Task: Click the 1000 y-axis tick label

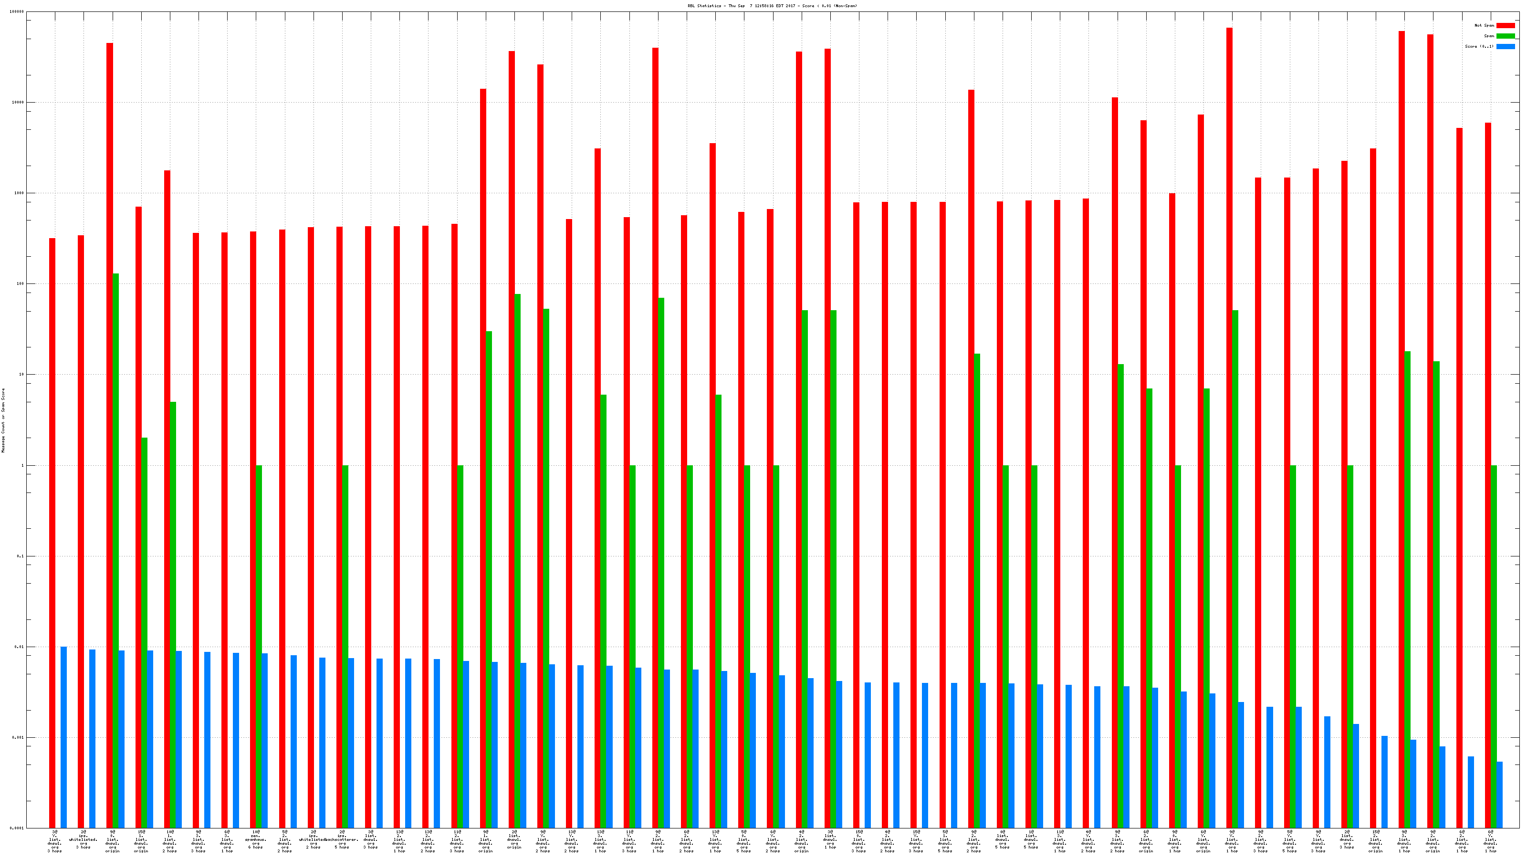Action: click(x=20, y=193)
